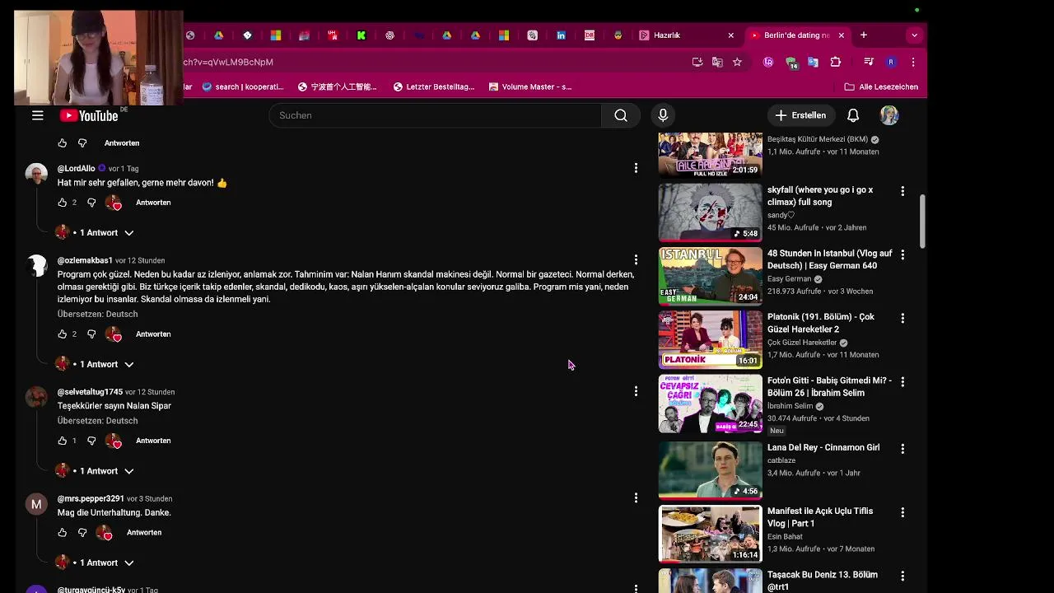The height and width of the screenshot is (593, 1054).
Task: Visit the @LordAllo channel name
Action: click(x=76, y=169)
